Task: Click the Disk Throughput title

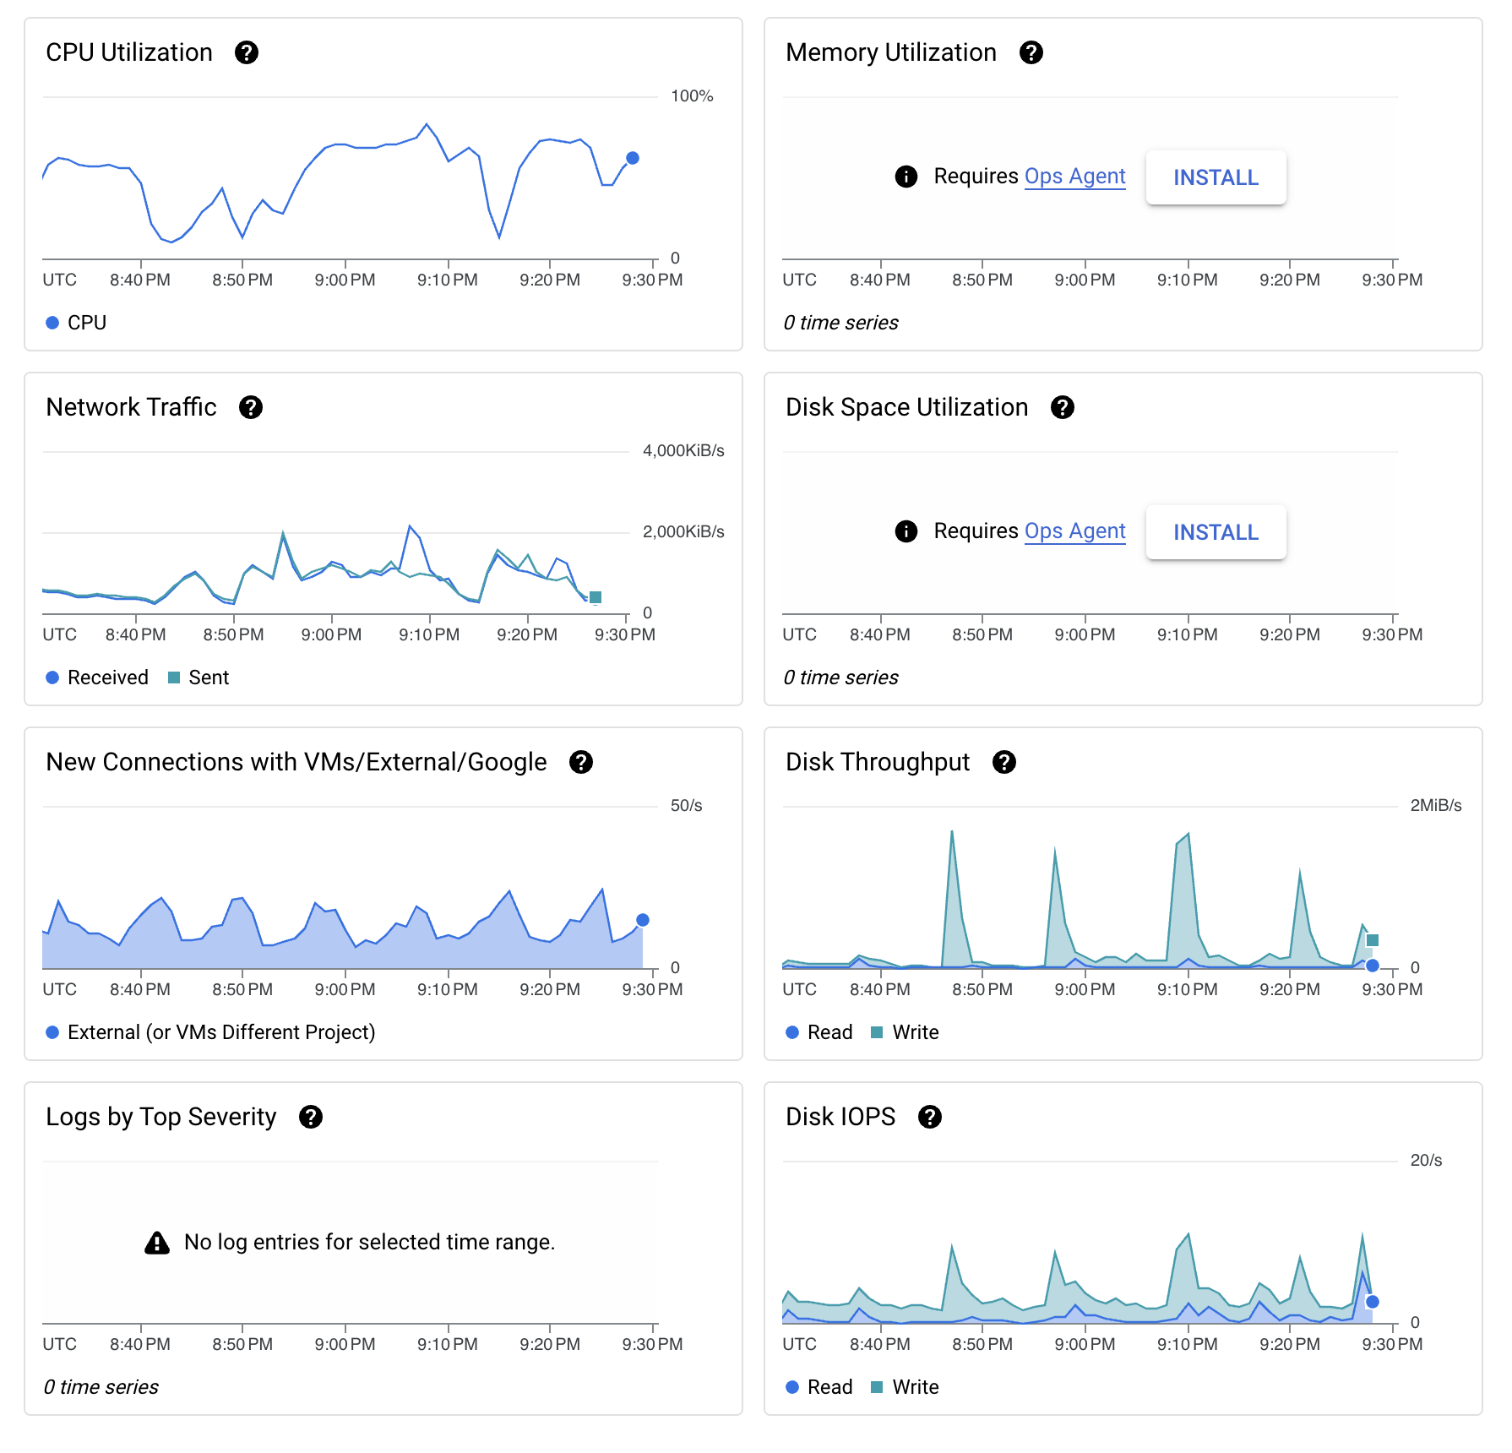Action: (x=878, y=762)
